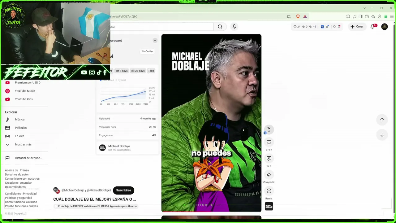
Task: Click the Shorts video player
Action: pos(211,123)
